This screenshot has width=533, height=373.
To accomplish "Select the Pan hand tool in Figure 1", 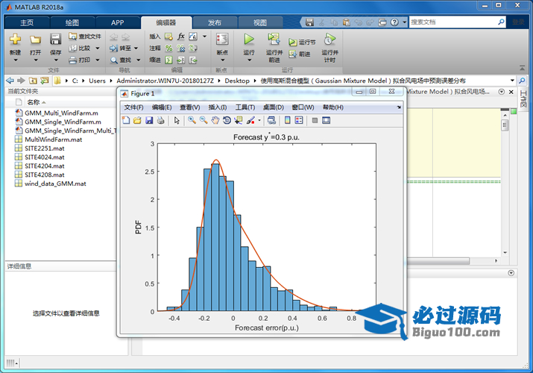I will (215, 120).
